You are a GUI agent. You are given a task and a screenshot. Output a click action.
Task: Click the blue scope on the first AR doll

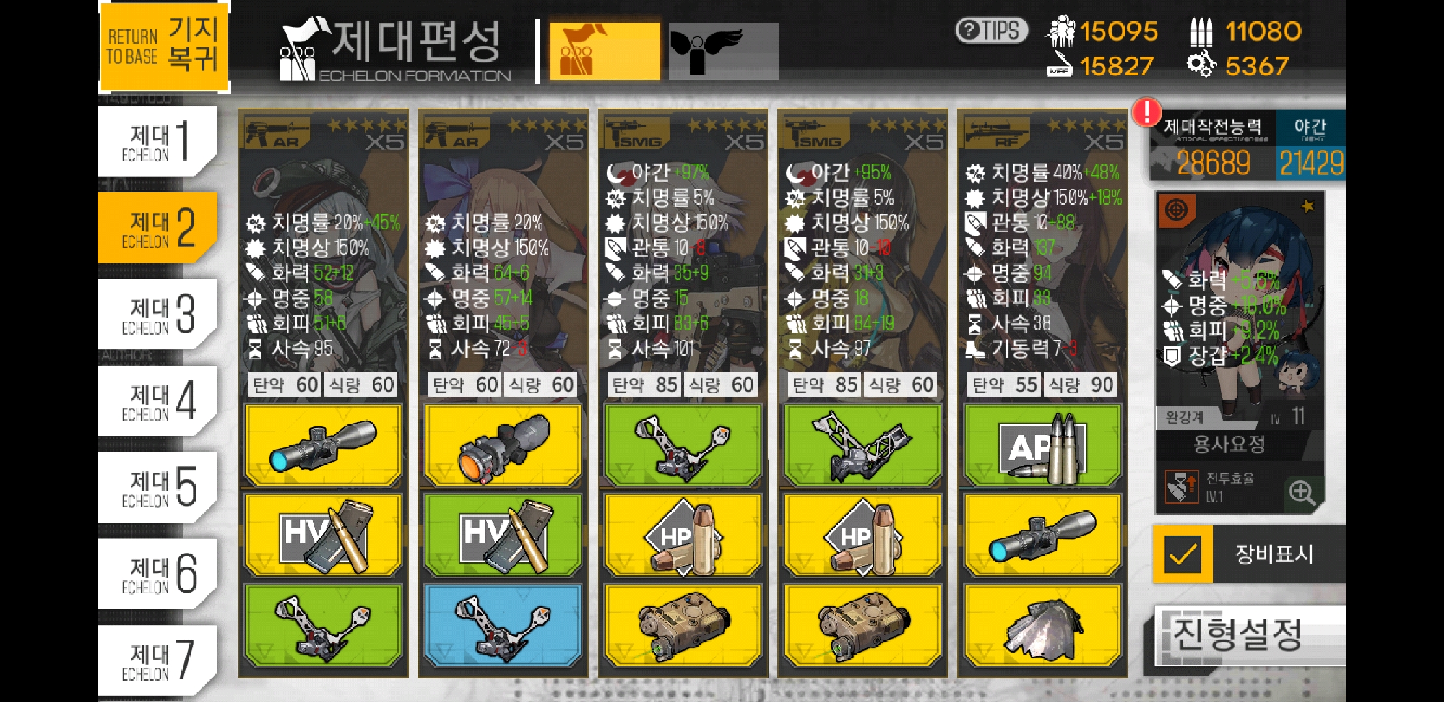323,445
